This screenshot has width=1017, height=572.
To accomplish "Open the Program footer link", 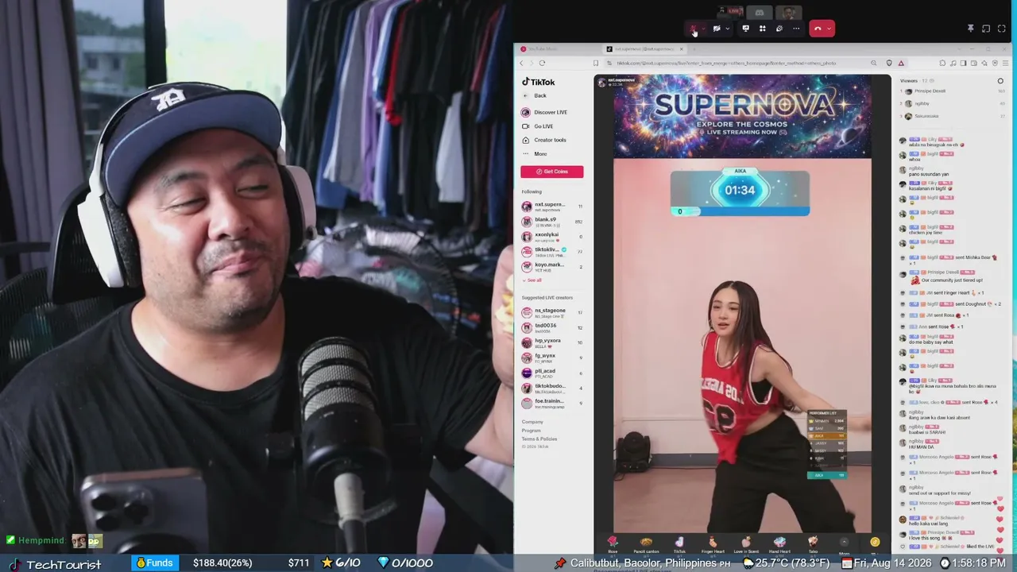I will [x=532, y=431].
